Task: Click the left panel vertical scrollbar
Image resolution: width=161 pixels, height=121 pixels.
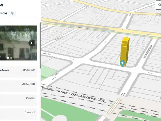Action: click(x=40, y=45)
